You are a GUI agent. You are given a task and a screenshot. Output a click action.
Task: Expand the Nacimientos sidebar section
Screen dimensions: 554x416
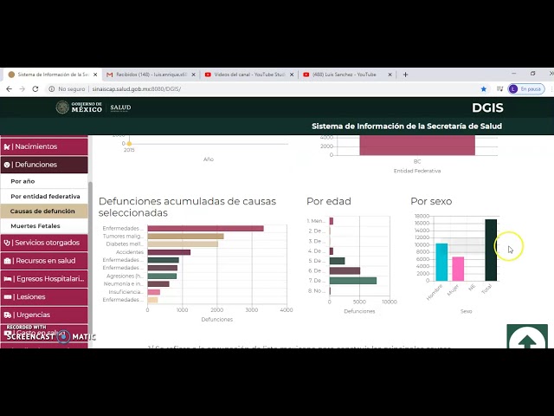(43, 146)
